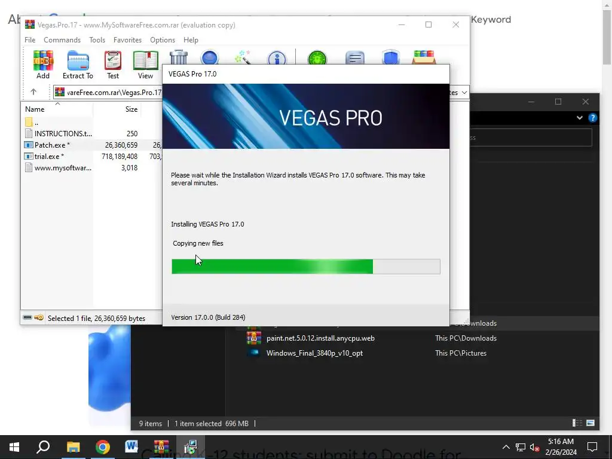
Task: Click the Comment toolbar icon in WinRAR
Action: pos(355,58)
